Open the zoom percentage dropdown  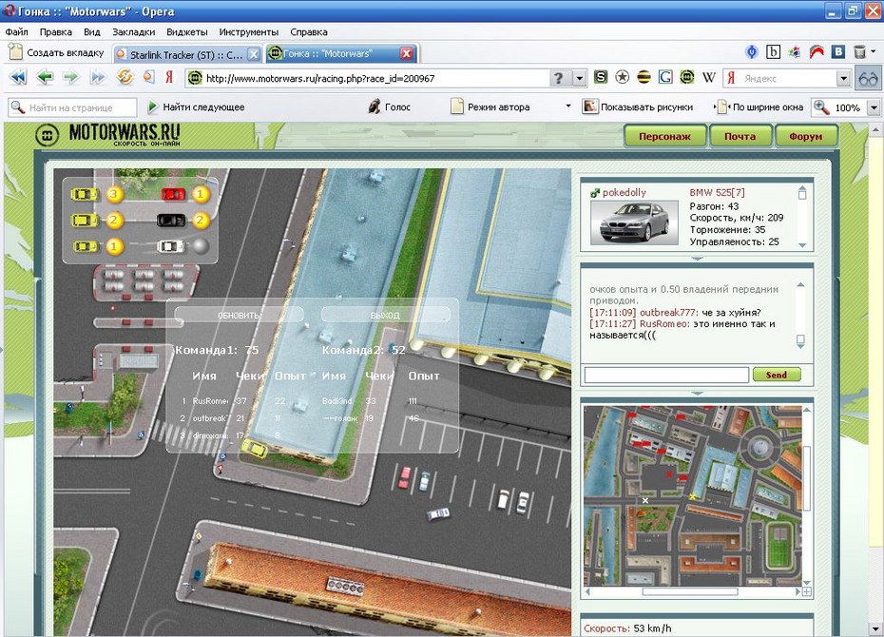coord(874,107)
